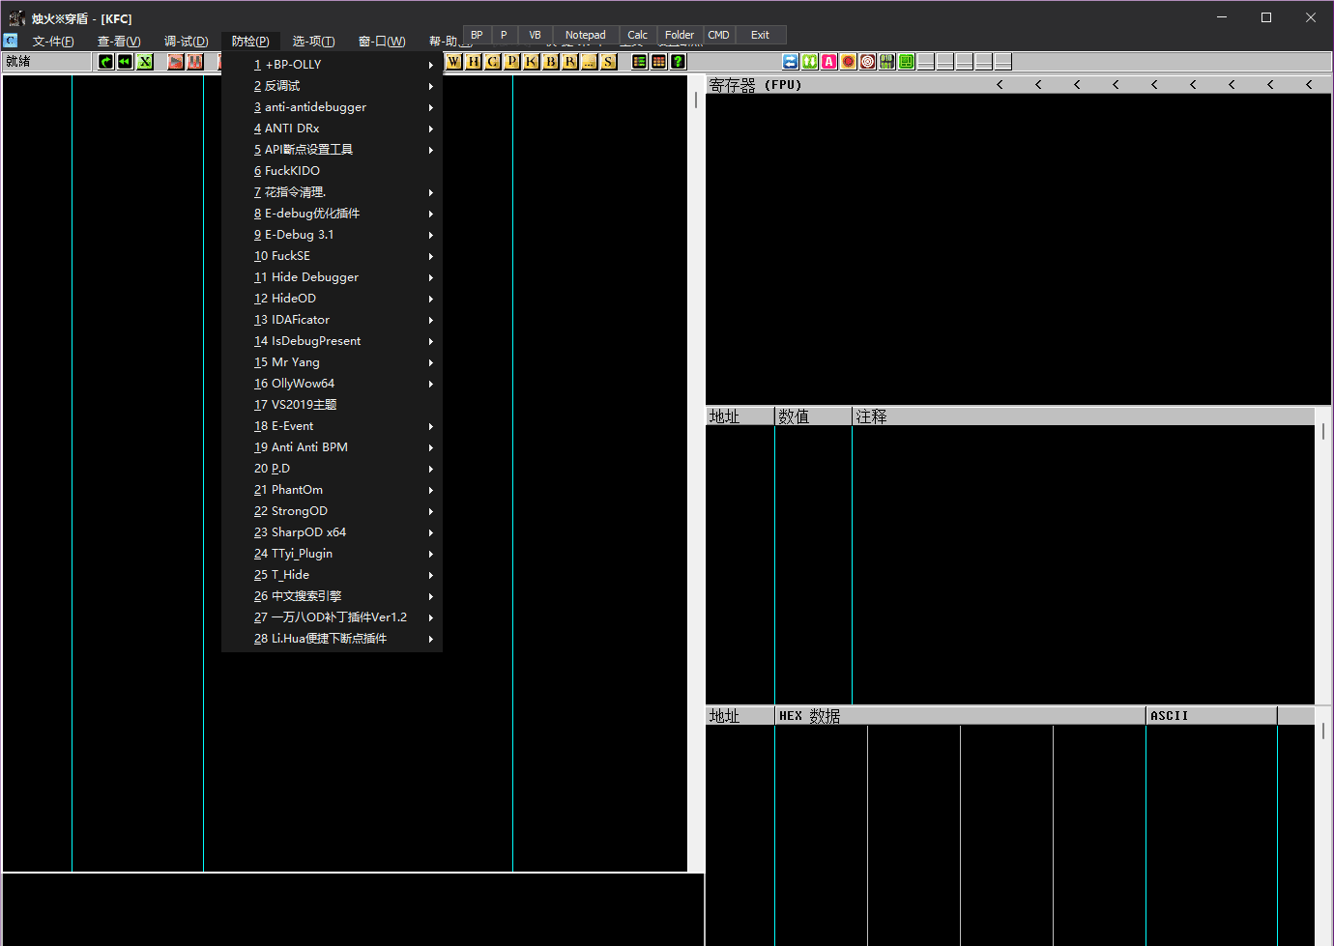Click the BP quick-launch button
Image resolution: width=1334 pixels, height=946 pixels.
click(x=477, y=35)
